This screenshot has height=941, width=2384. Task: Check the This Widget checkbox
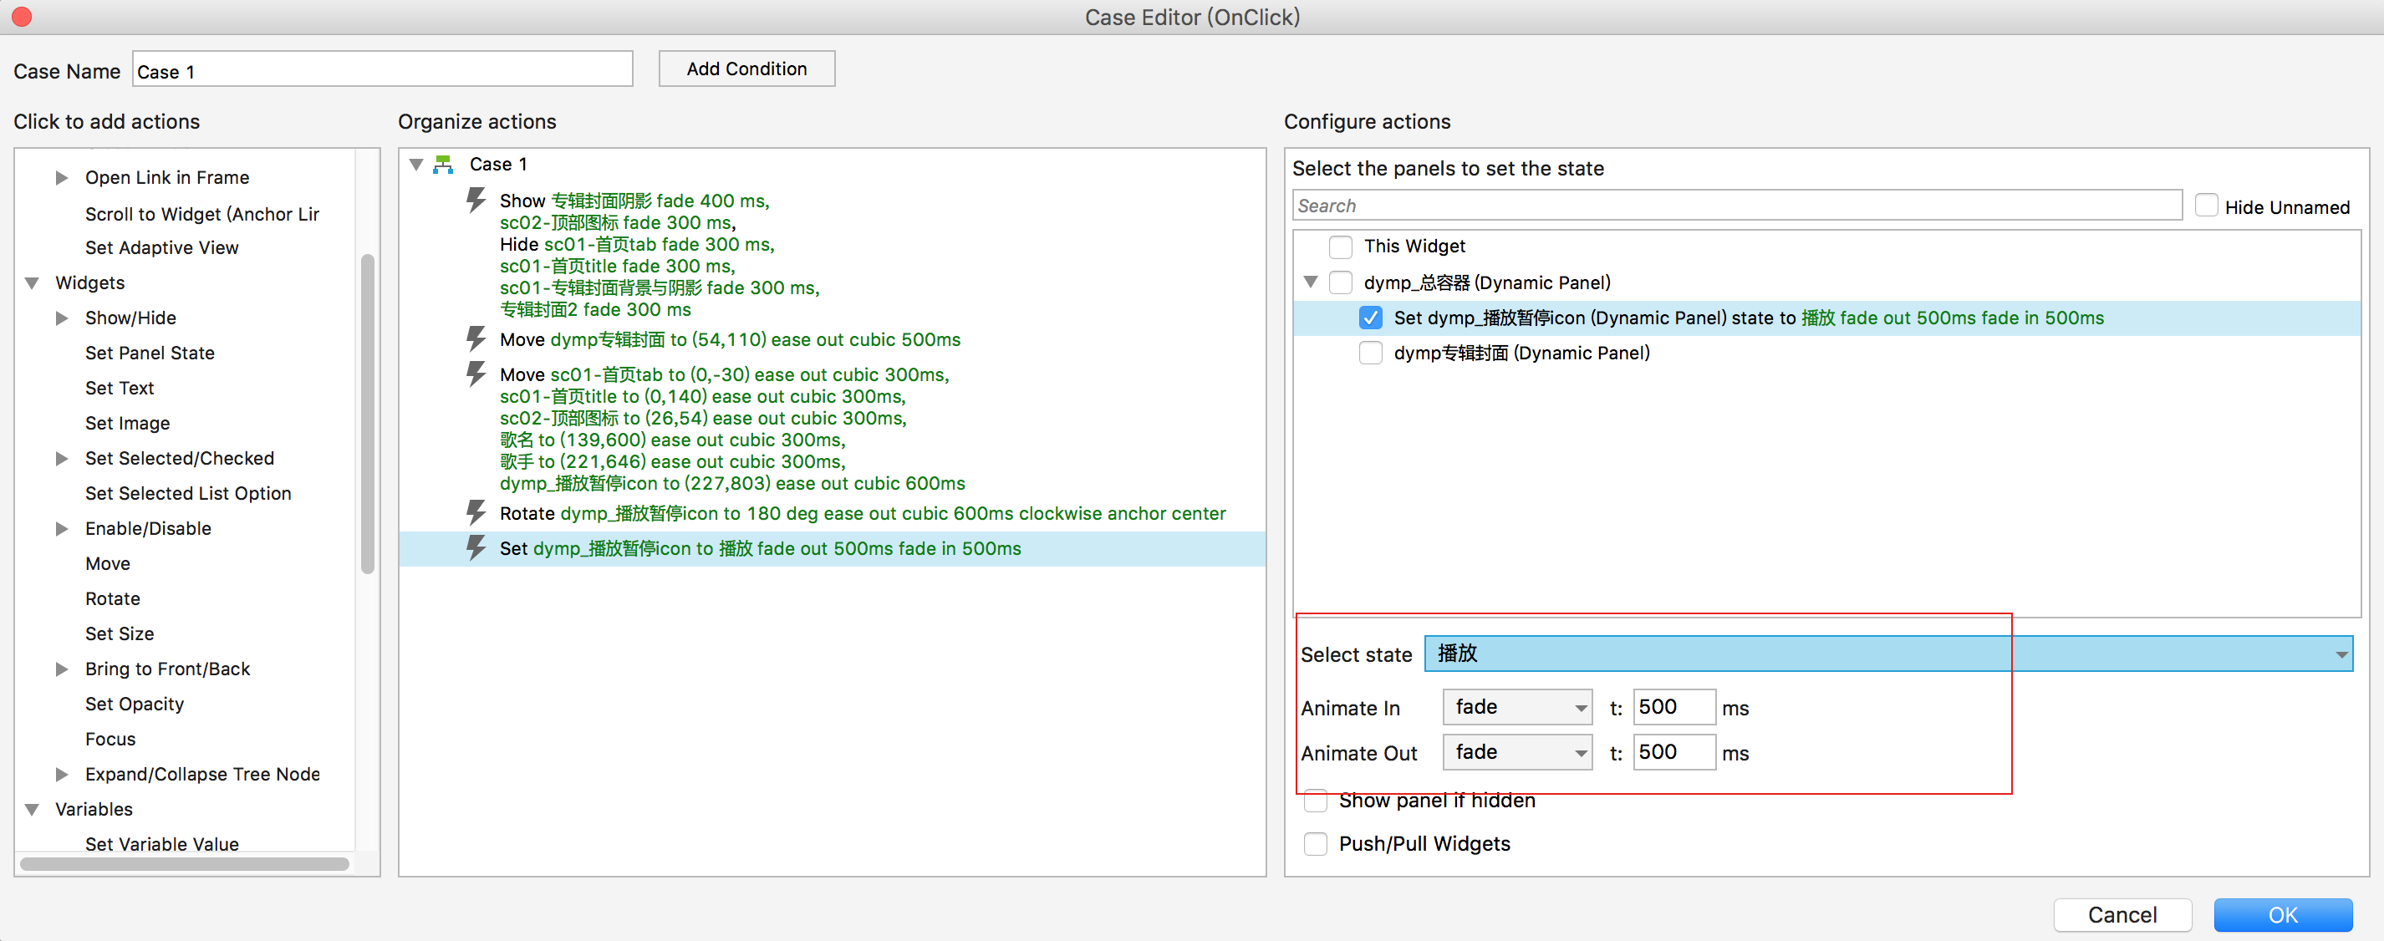[1339, 247]
